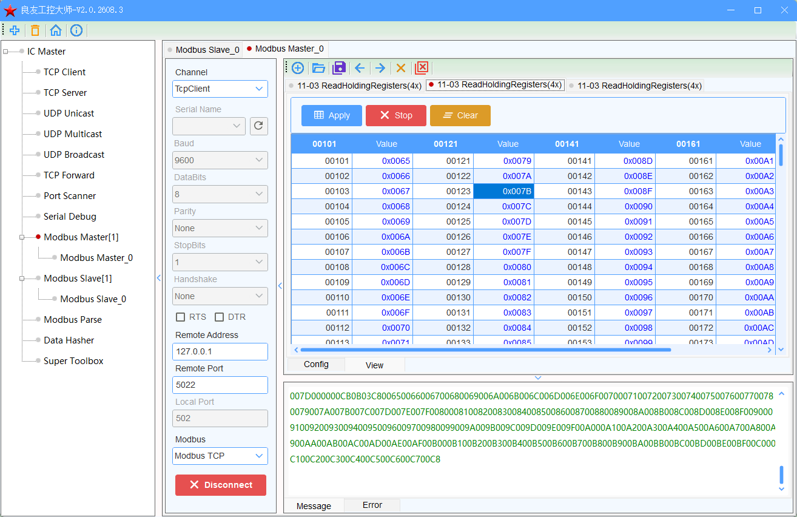The width and height of the screenshot is (797, 517).
Task: Click the blue Apply button
Action: pos(332,115)
